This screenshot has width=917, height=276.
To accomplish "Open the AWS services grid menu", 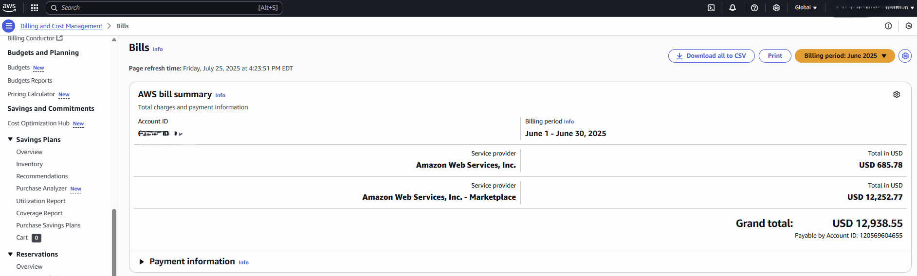I will click(x=35, y=8).
